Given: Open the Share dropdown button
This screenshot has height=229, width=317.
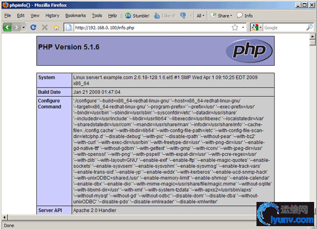Looking at the screenshot, I should [221, 16].
